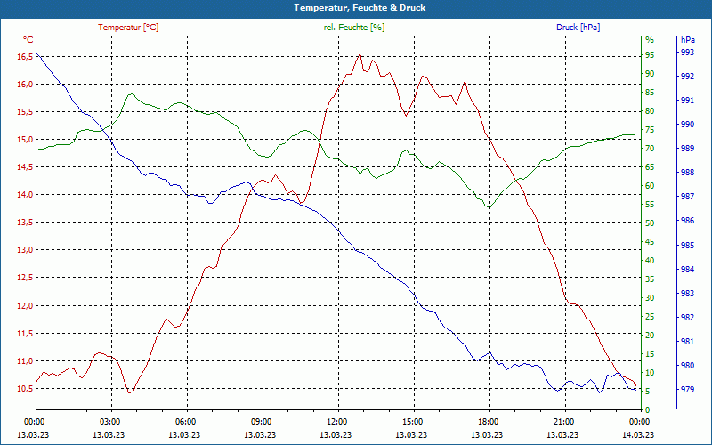Click the '981' value on pressure axis
The width and height of the screenshot is (712, 445).
pos(687,342)
